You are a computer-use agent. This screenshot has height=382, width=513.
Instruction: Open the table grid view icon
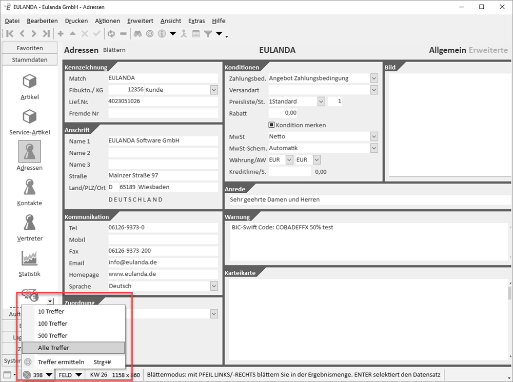196,33
